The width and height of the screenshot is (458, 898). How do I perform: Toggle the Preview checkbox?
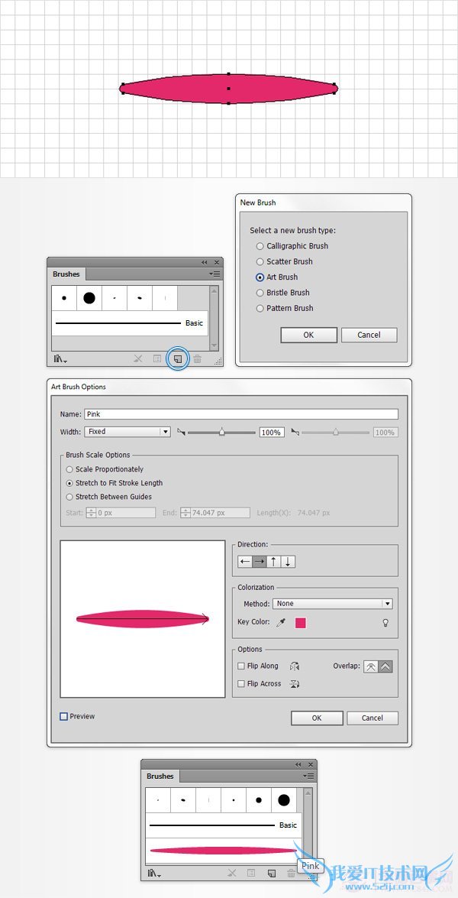pos(63,716)
